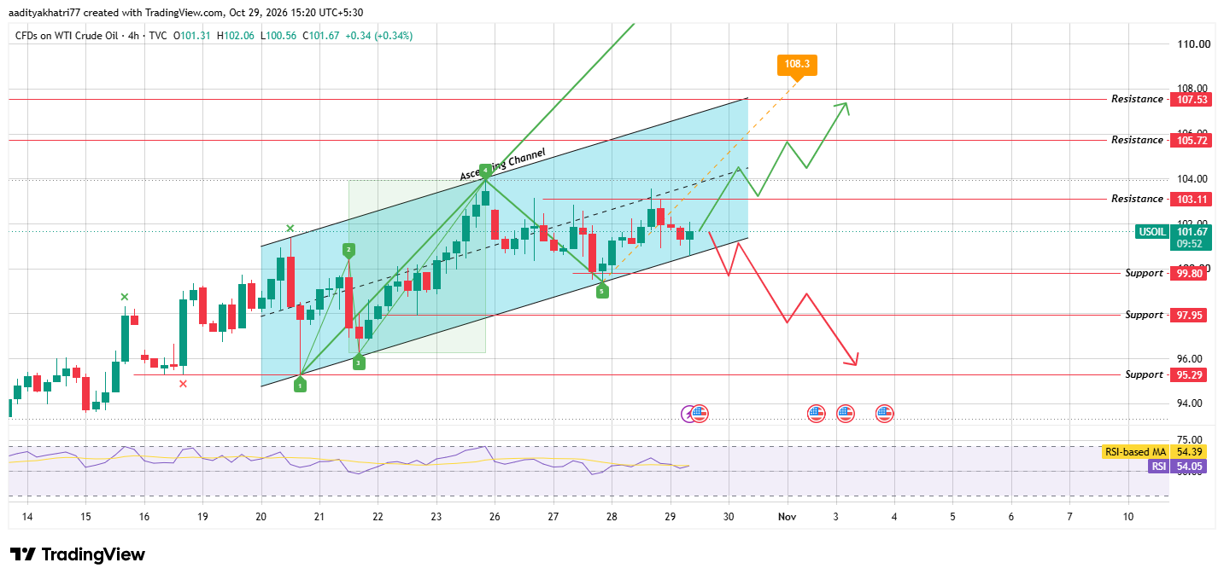The width and height of the screenshot is (1224, 580).
Task: Open the US flag event icon above date 4
Action: pyautogui.click(x=885, y=414)
